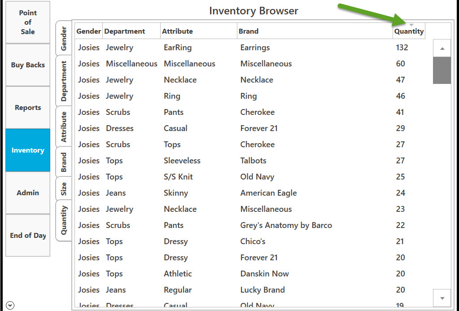
Task: Sort by the Quantity column header
Action: (409, 31)
